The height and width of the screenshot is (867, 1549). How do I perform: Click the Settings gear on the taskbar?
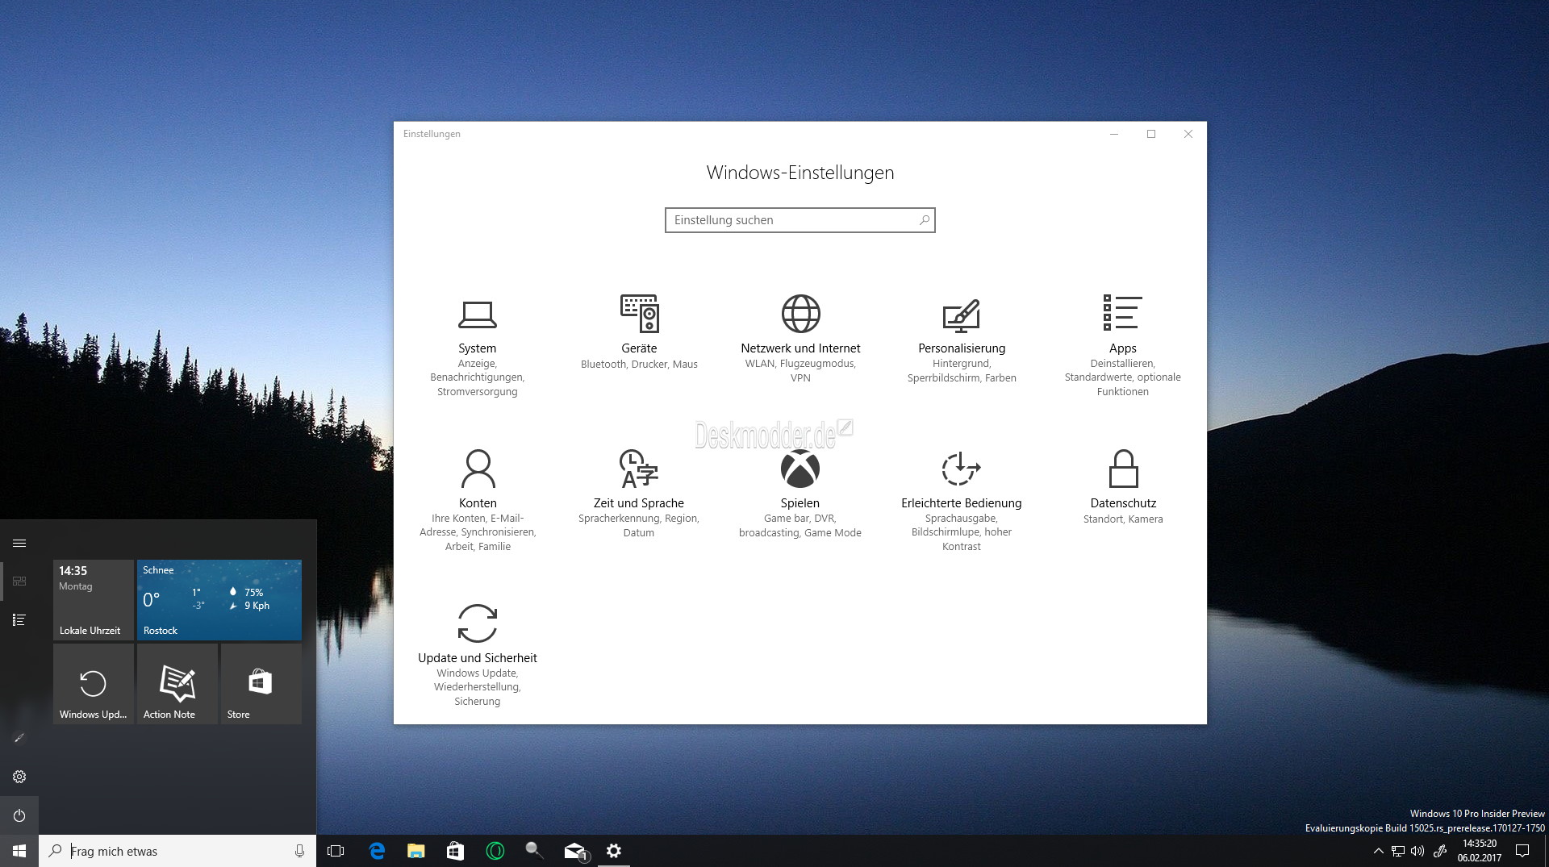614,851
